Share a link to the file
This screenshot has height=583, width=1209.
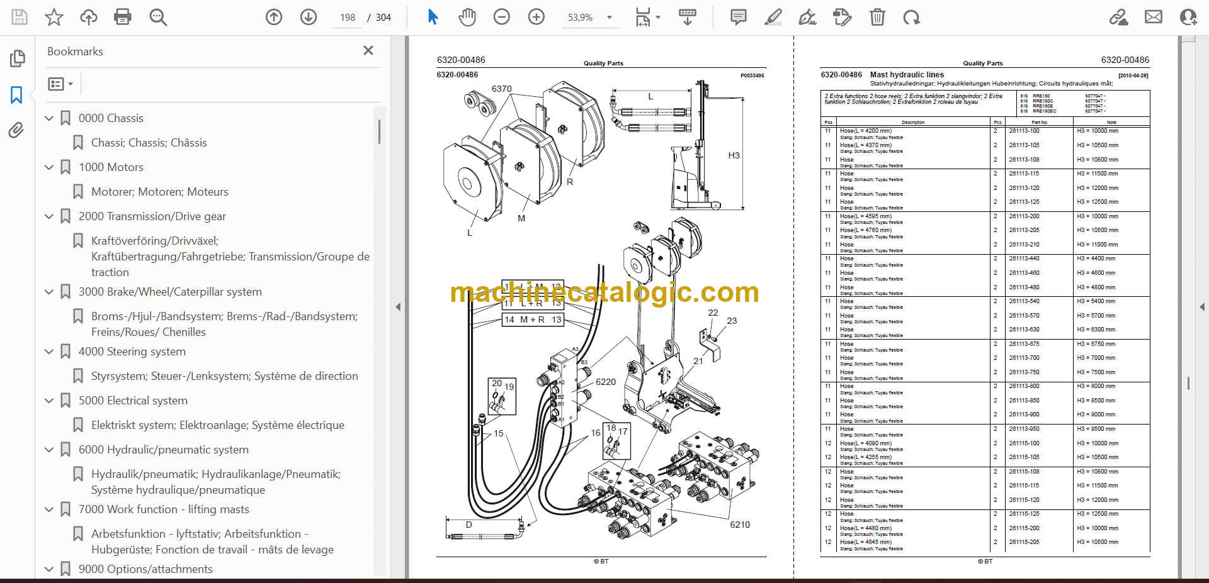click(x=1118, y=17)
